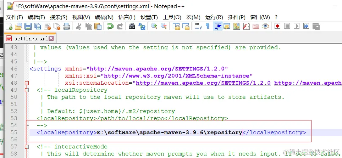
Task: Close the settings.xml tab with its X
Action: (x=51, y=39)
